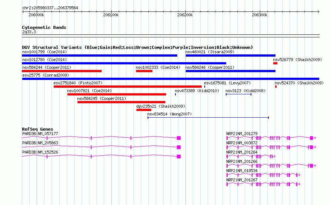Select the dgv235n21 (Shaikh2009) red bar

(144, 110)
